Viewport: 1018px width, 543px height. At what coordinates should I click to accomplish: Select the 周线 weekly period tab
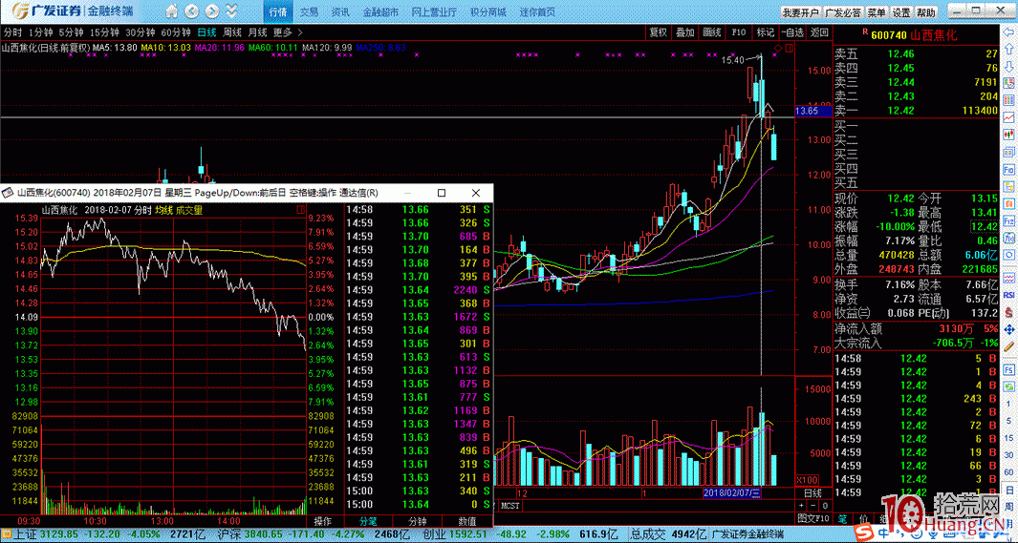coord(231,31)
